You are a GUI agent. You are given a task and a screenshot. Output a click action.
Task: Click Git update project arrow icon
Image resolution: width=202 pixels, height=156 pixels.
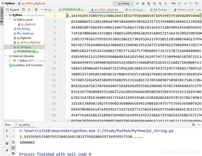click(x=179, y=3)
